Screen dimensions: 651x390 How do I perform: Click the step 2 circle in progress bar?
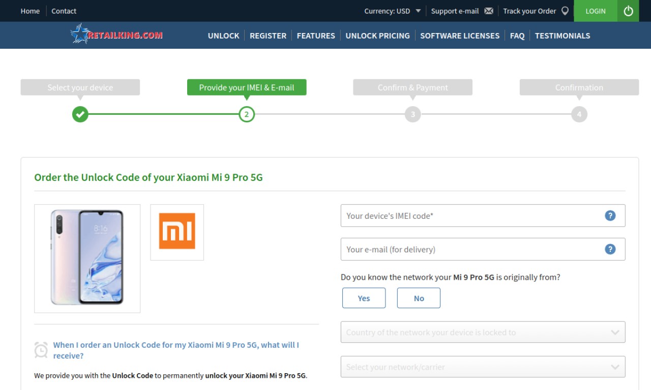247,114
